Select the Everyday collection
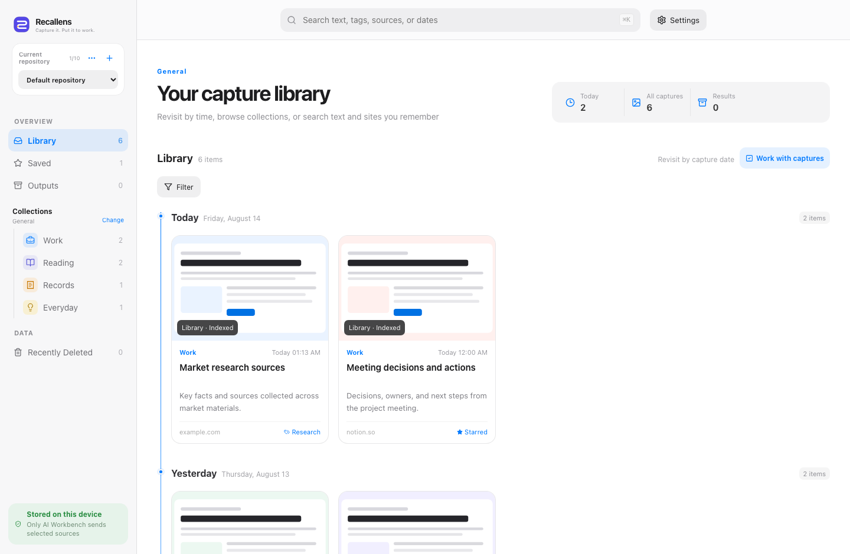 point(73,308)
